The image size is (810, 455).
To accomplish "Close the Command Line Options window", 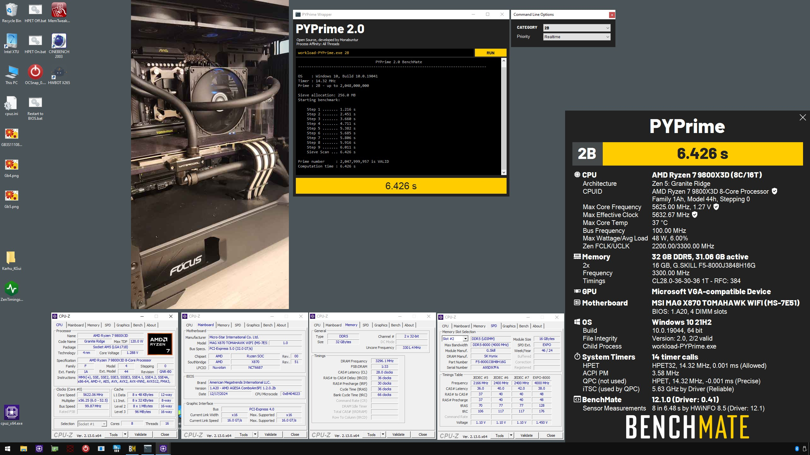I will [x=612, y=15].
